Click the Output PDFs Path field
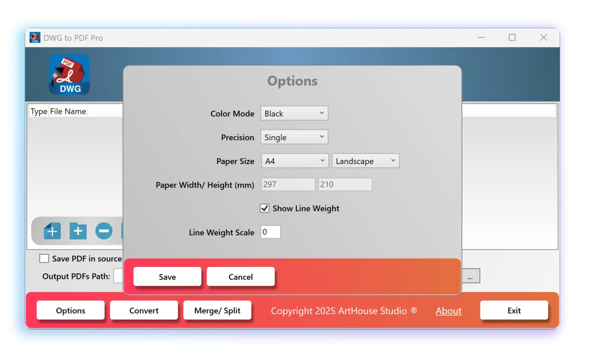Screen dimensions: 593x362 coord(118,276)
